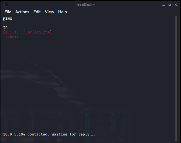The image size is (181, 143).
Task: Open the File menu
Action: [x=8, y=12]
